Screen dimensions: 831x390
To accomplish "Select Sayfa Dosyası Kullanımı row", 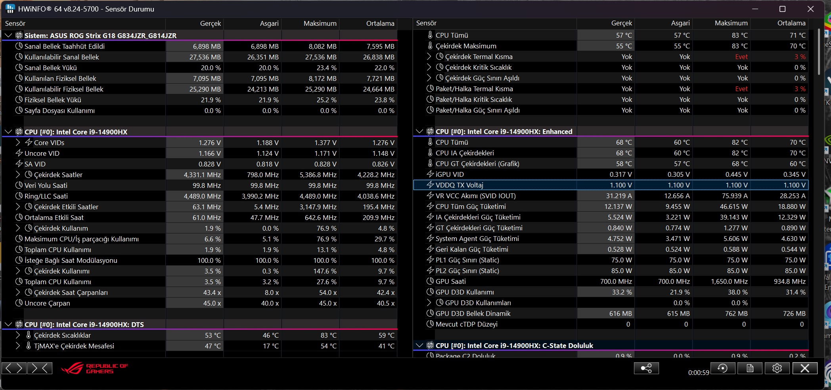I will pos(199,110).
